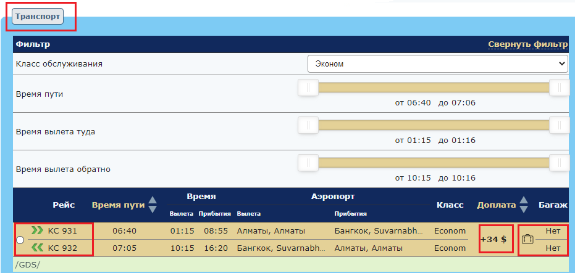Click left handle of Время вылета обратно slider
This screenshot has height=273, width=575.
[308, 163]
